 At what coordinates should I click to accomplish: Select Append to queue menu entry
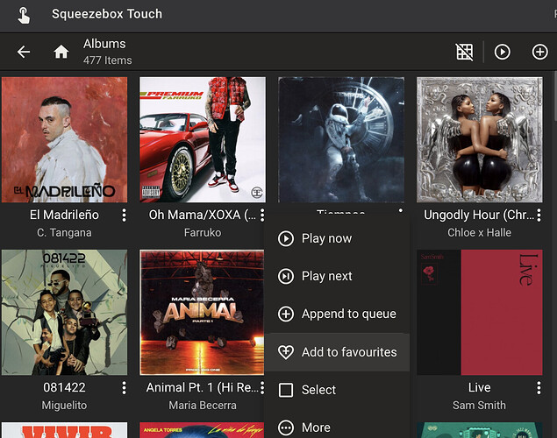[x=348, y=314]
